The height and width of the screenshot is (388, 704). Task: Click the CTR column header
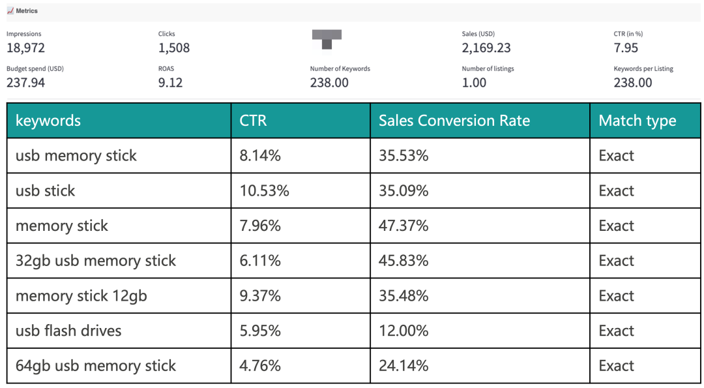click(x=253, y=121)
